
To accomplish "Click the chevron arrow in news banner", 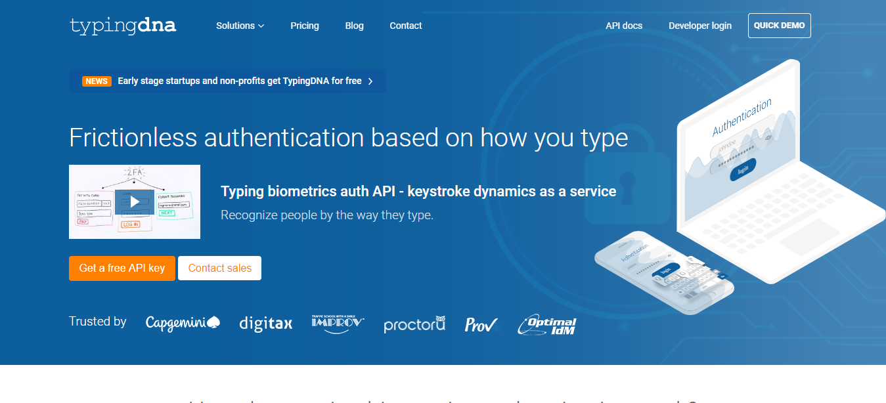I will tap(370, 81).
